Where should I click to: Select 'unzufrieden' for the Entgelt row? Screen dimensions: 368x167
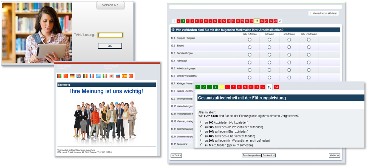(289, 47)
